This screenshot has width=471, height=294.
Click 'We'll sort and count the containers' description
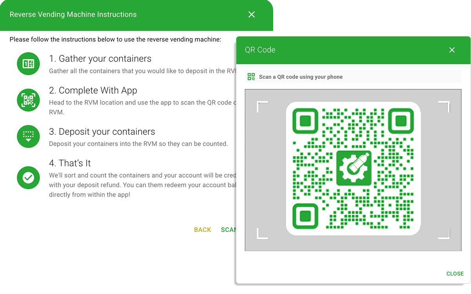pos(142,185)
